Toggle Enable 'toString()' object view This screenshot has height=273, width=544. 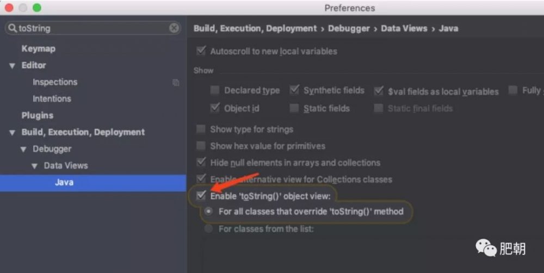coord(201,196)
